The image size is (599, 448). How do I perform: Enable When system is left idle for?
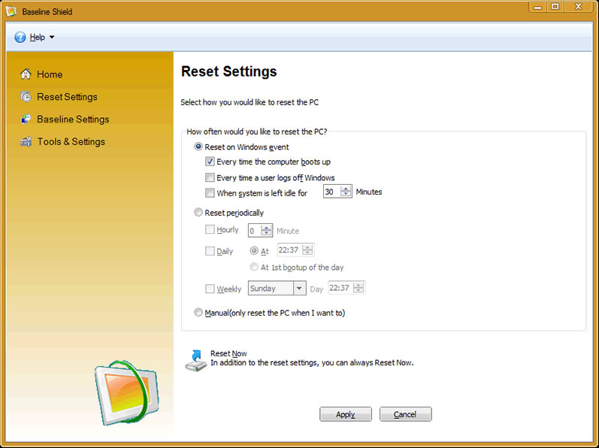pos(210,192)
